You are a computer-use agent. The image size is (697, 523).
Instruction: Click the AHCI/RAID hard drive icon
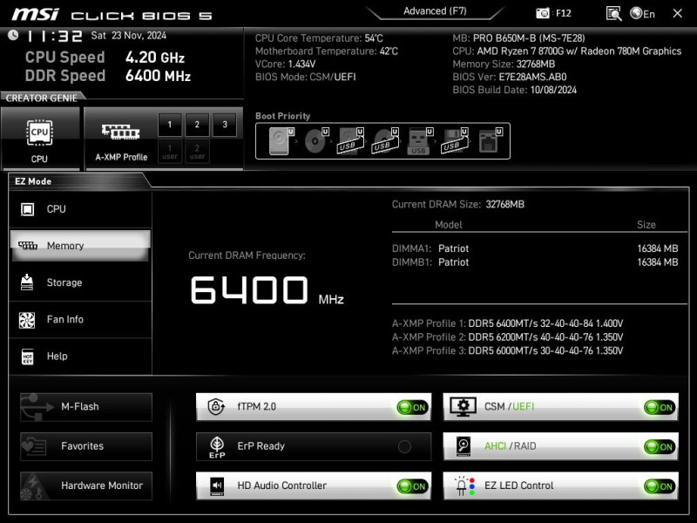coord(464,446)
